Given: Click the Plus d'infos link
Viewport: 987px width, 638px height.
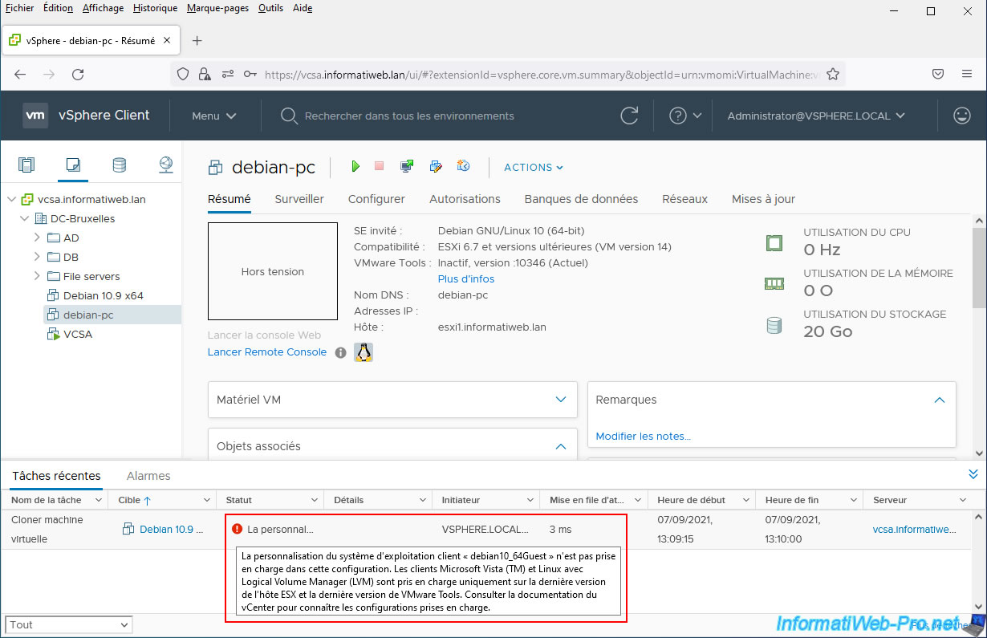Looking at the screenshot, I should point(466,279).
